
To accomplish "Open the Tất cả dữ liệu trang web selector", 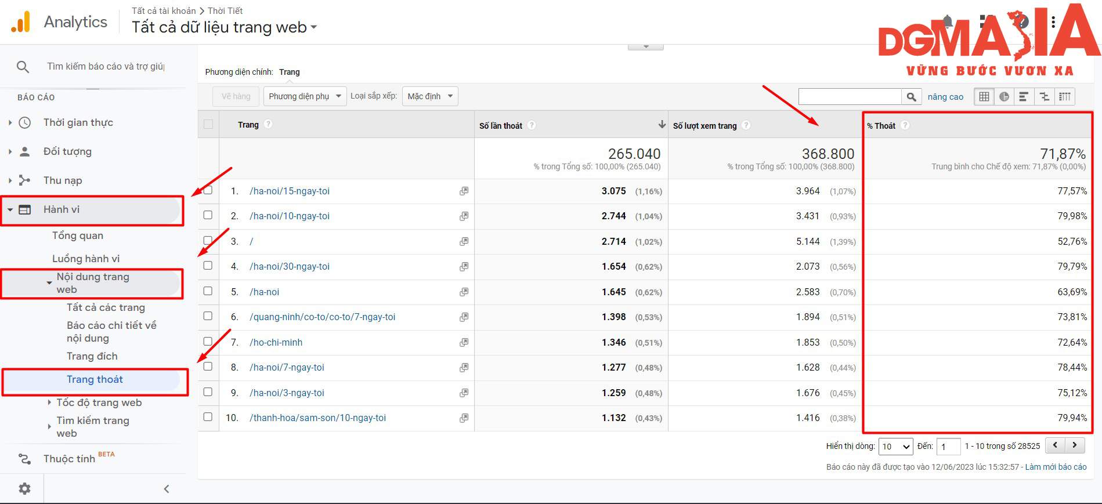I will point(224,27).
